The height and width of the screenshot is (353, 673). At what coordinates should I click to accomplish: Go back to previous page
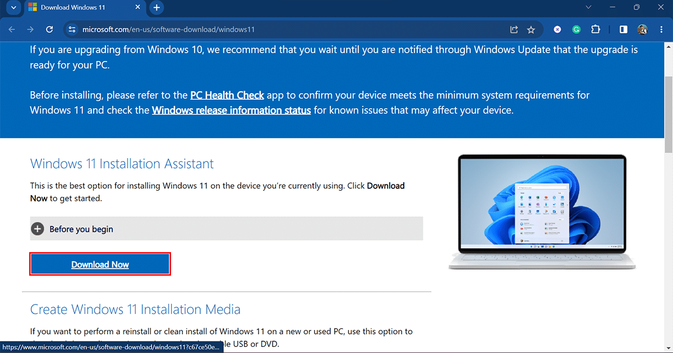coord(12,30)
